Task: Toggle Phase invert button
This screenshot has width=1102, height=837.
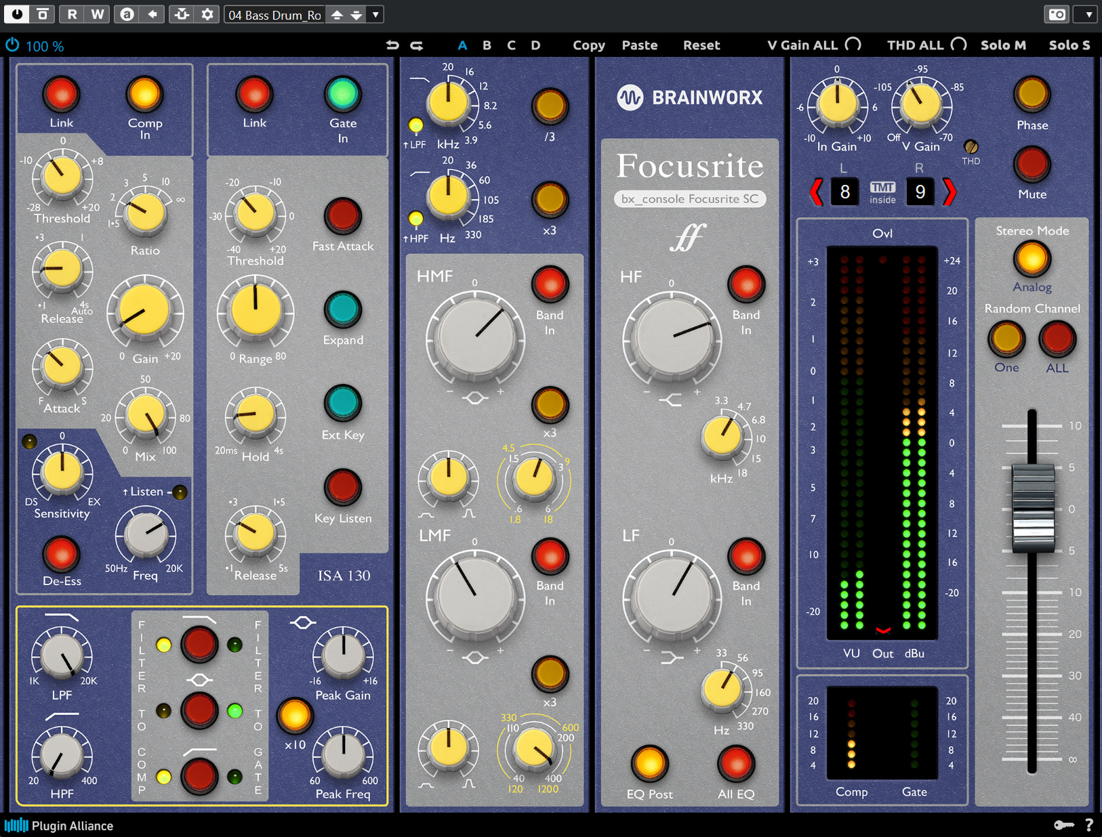Action: [x=1032, y=95]
